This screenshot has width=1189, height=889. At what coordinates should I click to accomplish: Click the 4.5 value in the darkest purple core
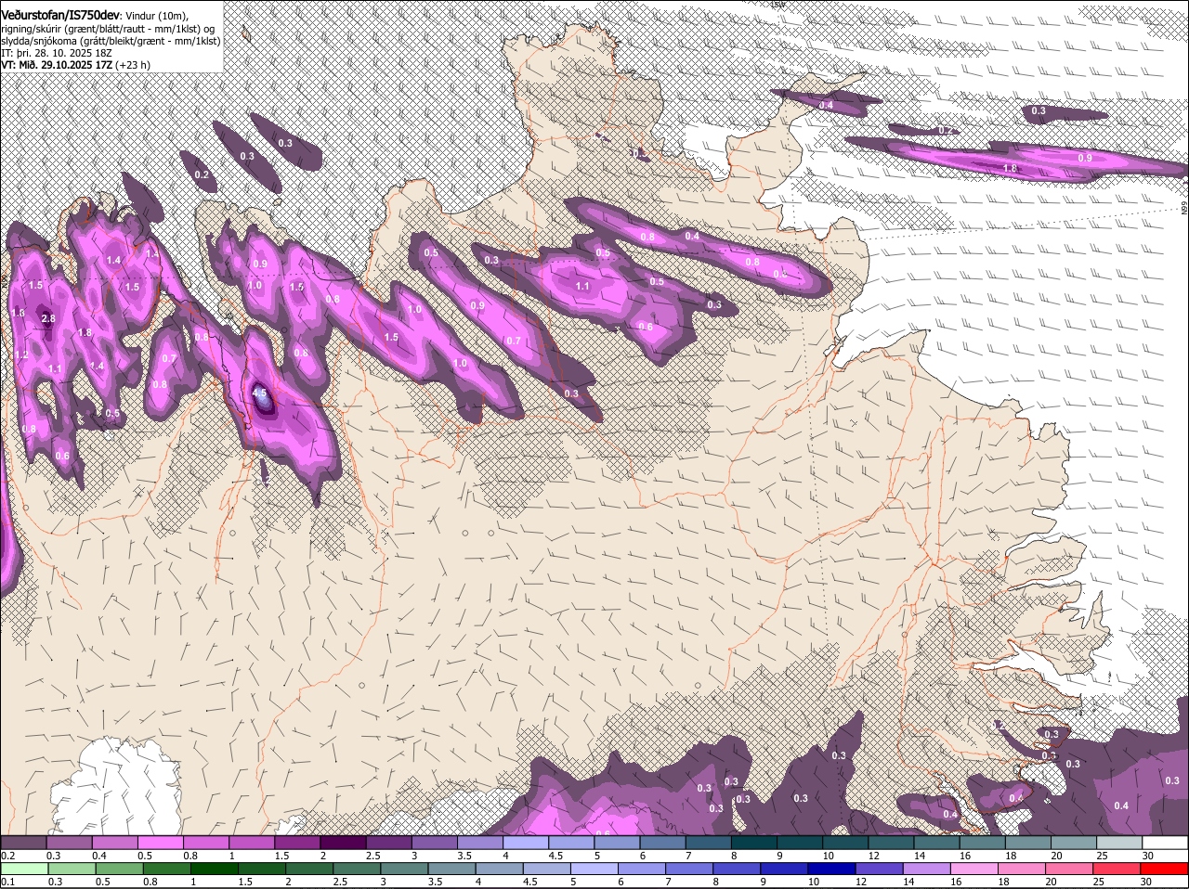point(260,393)
